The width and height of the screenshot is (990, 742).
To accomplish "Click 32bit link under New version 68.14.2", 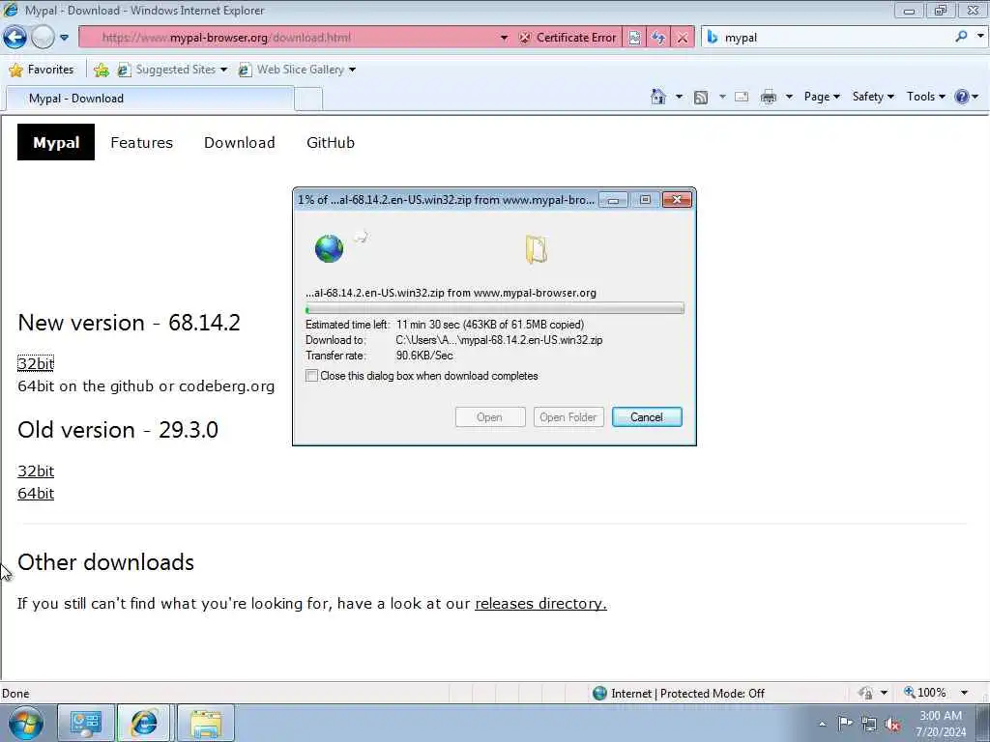I will coord(36,363).
